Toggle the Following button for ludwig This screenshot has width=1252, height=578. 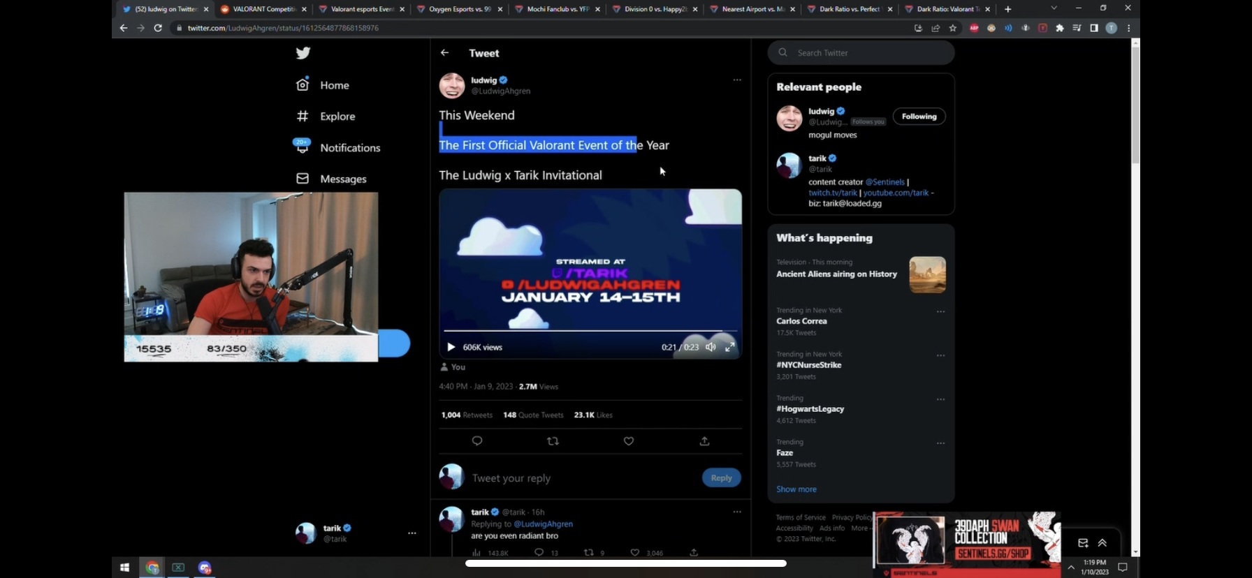coord(919,117)
